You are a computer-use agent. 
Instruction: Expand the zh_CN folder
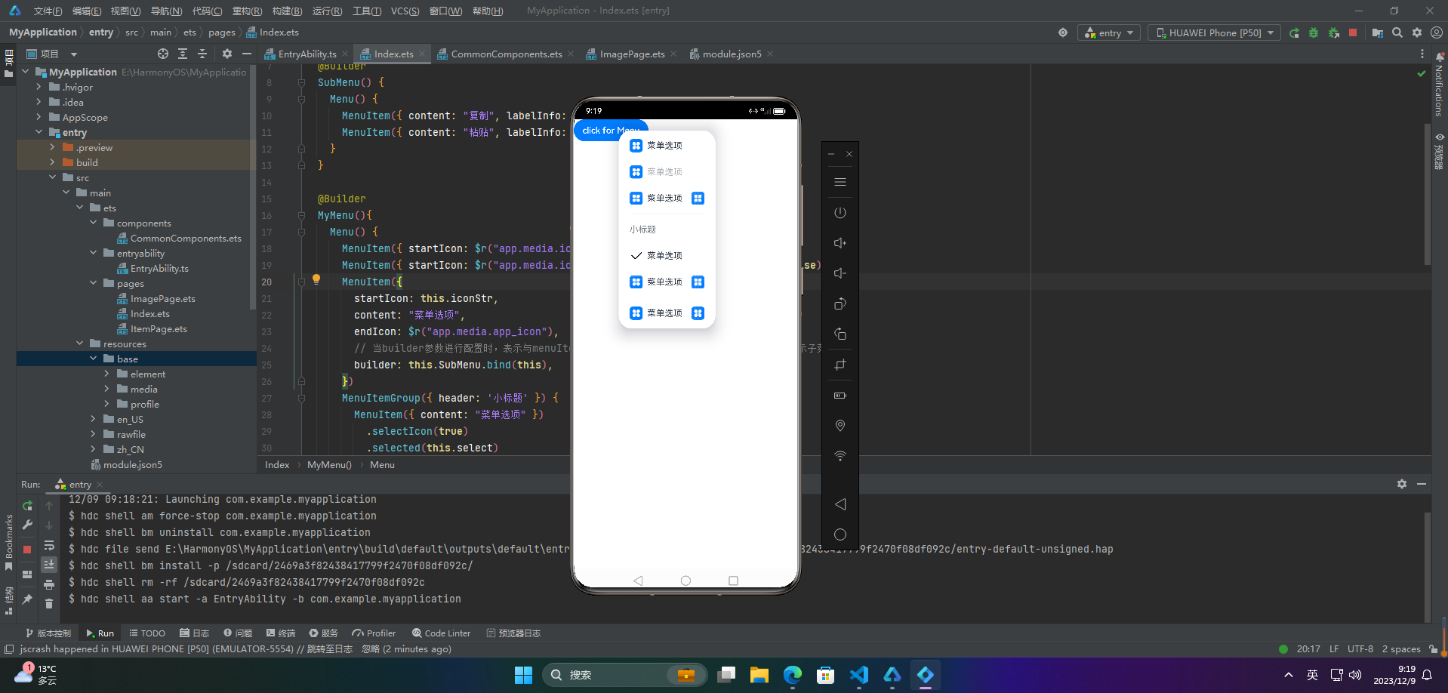tap(93, 449)
